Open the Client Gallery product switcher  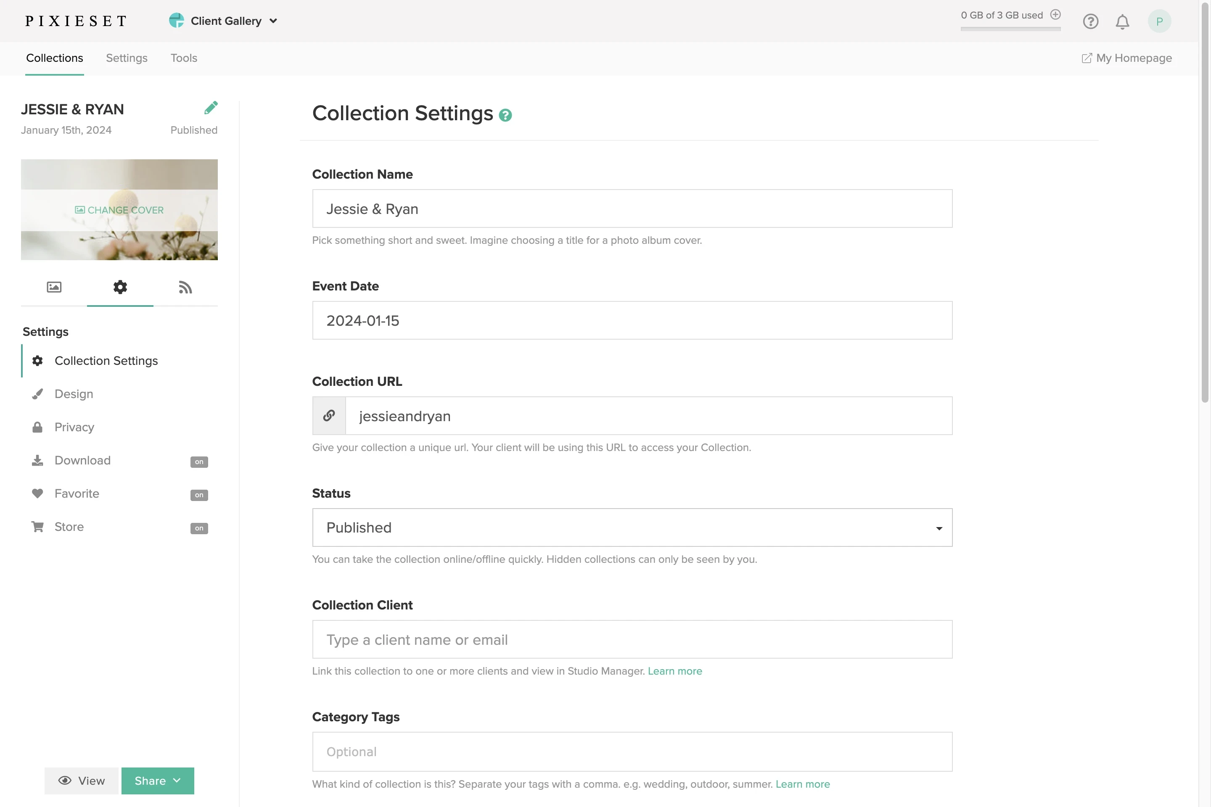point(223,21)
